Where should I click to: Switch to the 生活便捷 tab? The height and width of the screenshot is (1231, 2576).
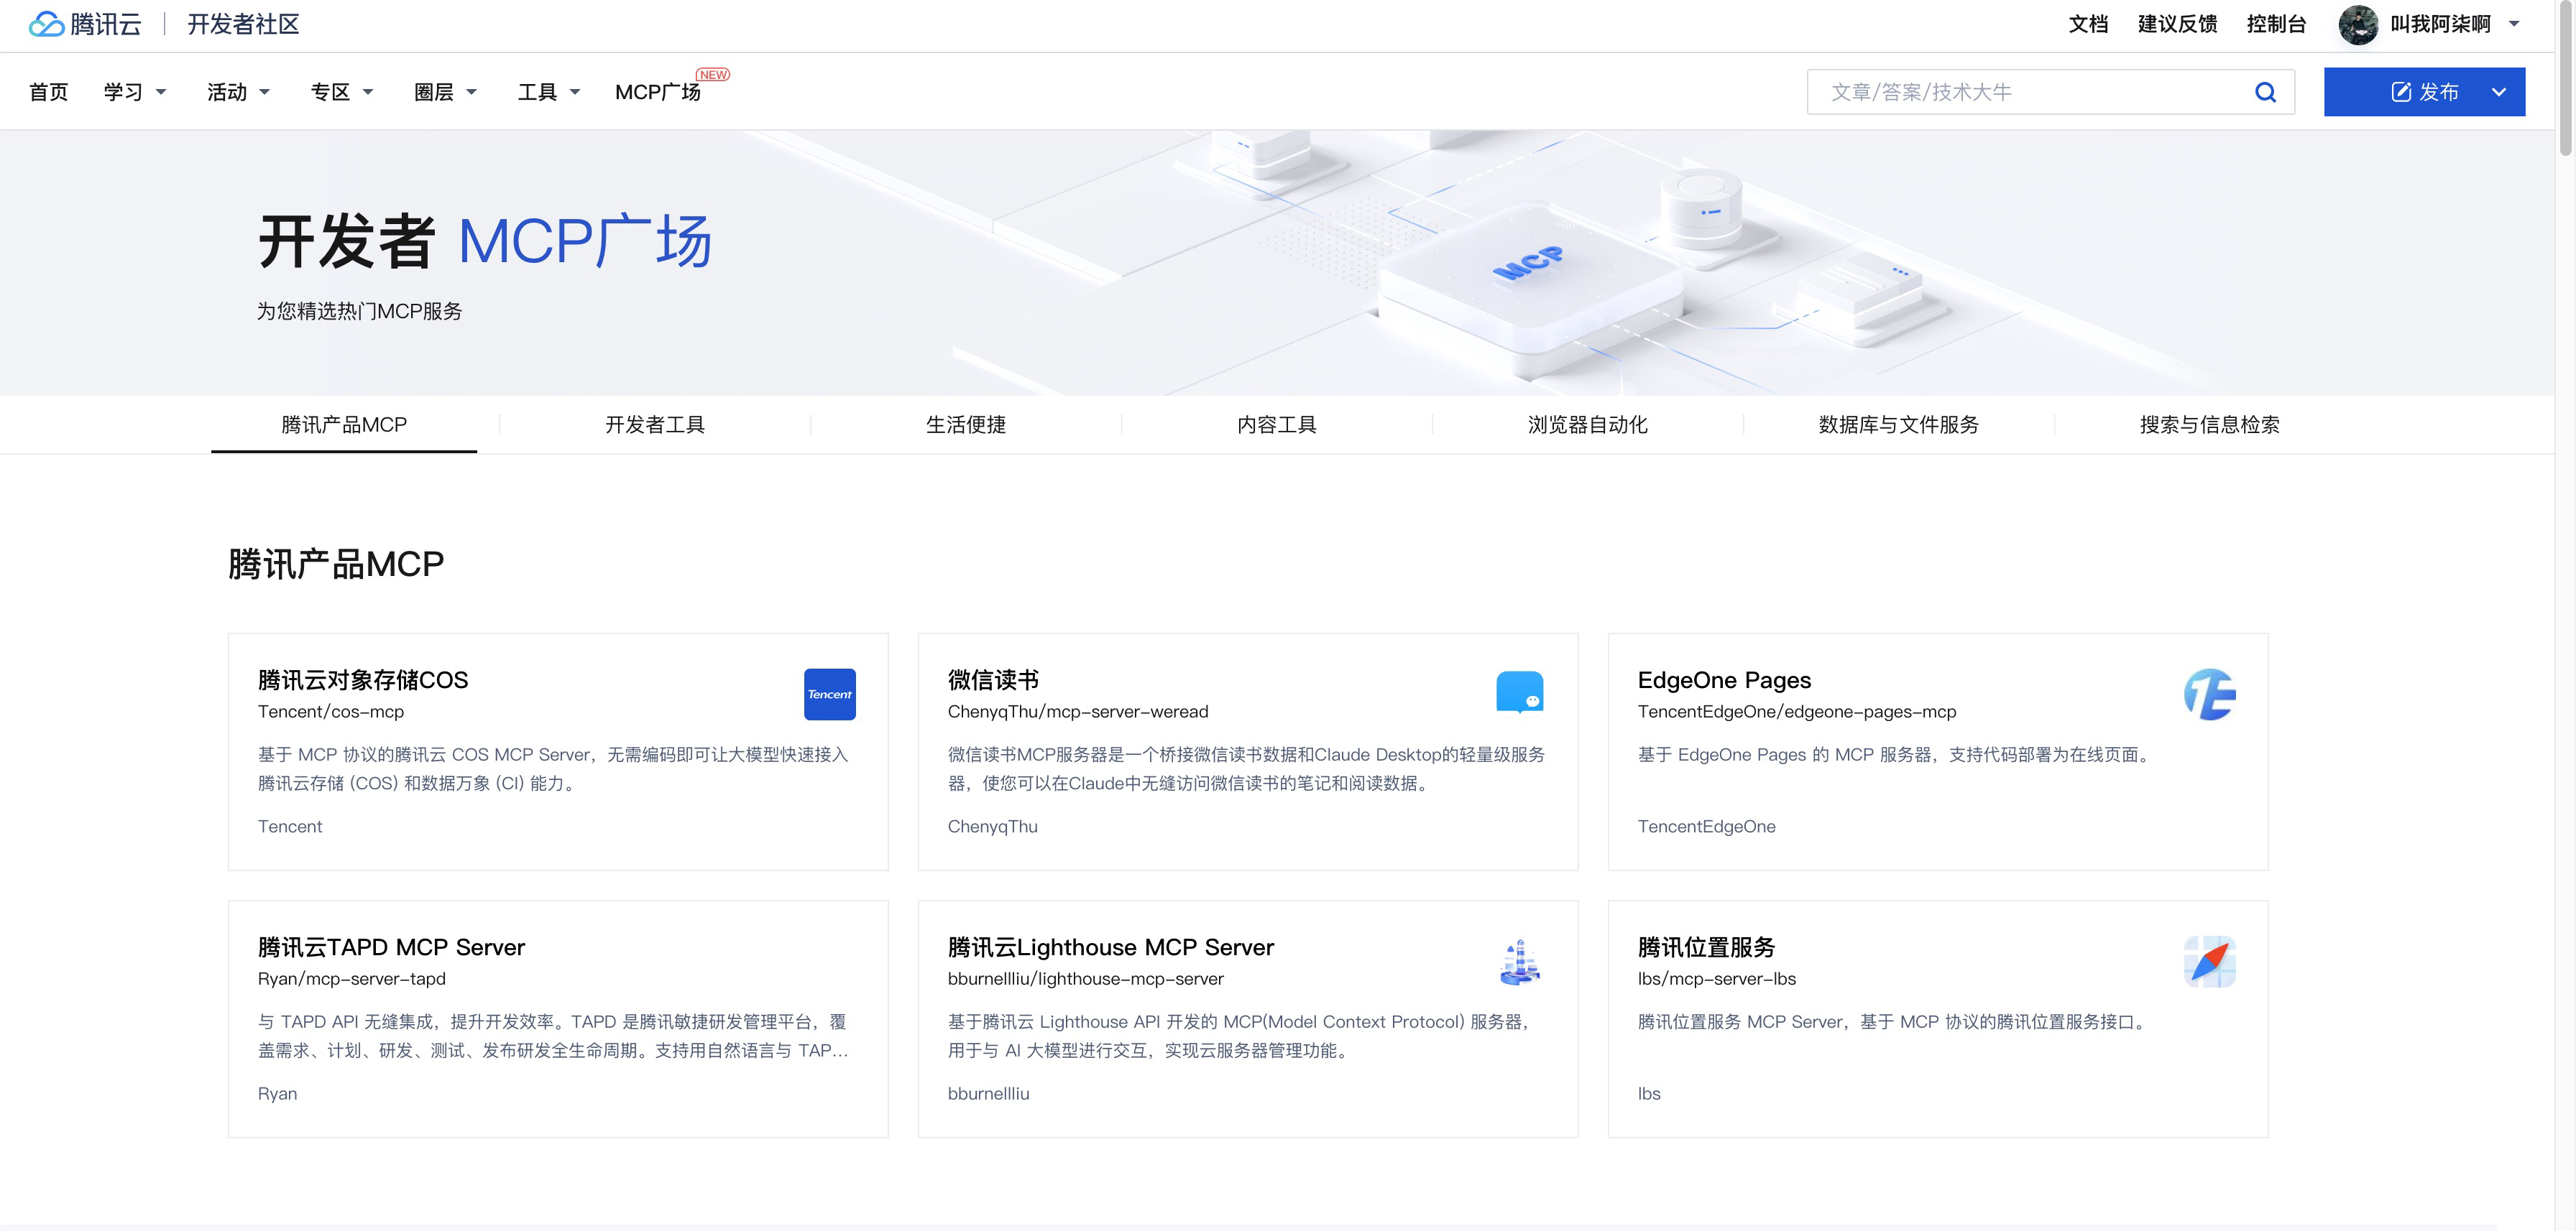966,424
